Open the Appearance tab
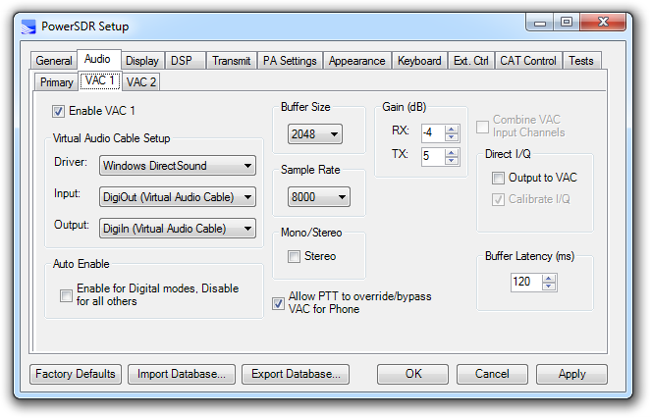The width and height of the screenshot is (651, 418). [357, 61]
